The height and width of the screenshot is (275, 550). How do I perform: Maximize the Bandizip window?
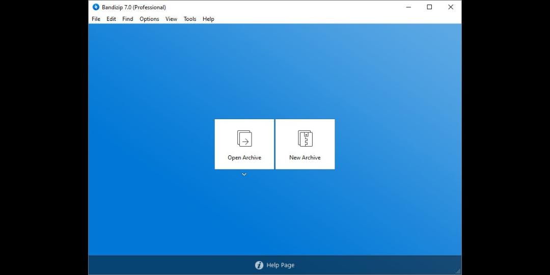[429, 7]
